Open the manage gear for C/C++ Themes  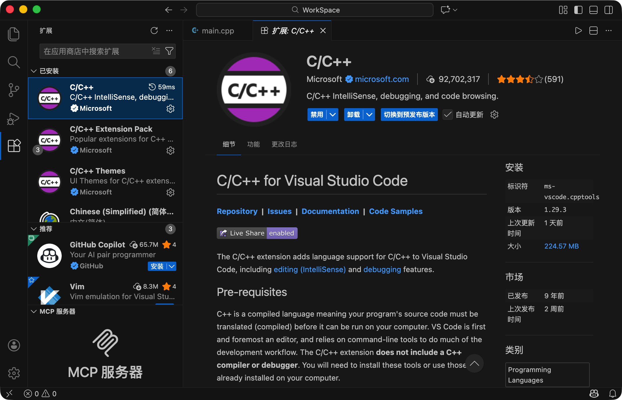(x=170, y=192)
